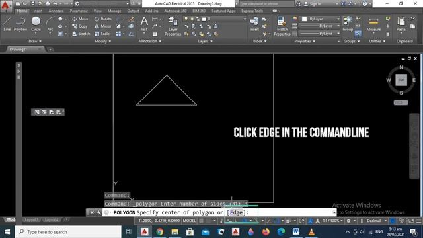This screenshot has height=238, width=423.
Task: Expand the Layers panel
Action: 205,41
